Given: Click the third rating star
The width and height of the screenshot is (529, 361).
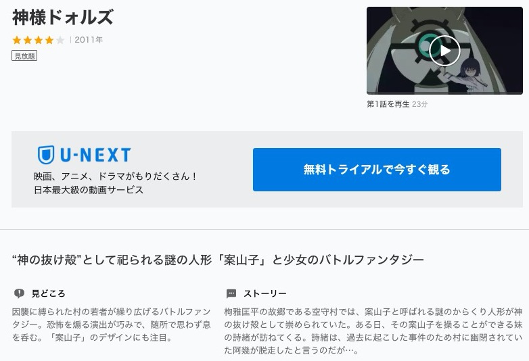Looking at the screenshot, I should pyautogui.click(x=39, y=40).
